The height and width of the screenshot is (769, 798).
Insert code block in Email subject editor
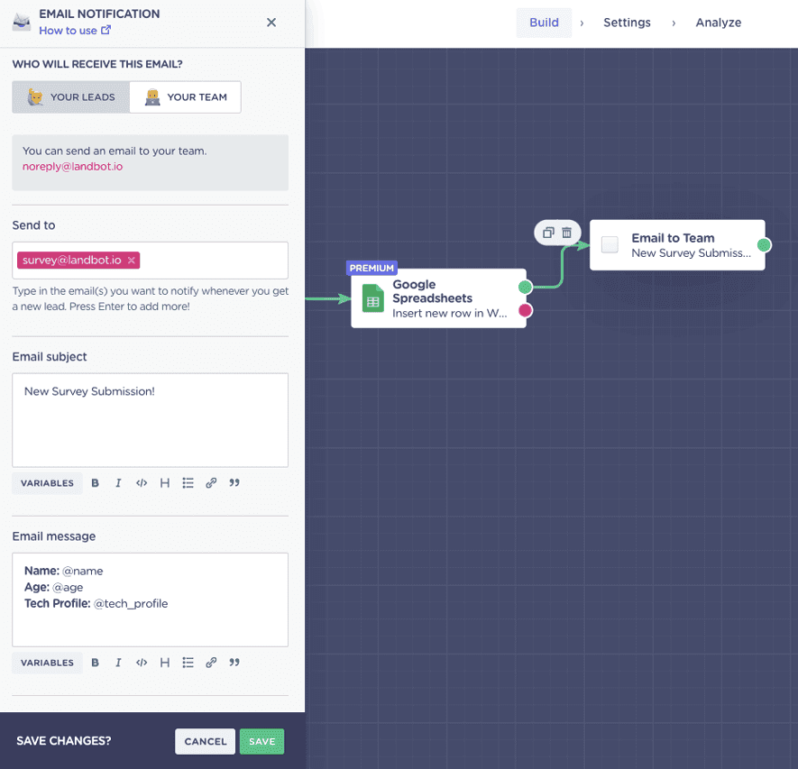click(x=141, y=482)
